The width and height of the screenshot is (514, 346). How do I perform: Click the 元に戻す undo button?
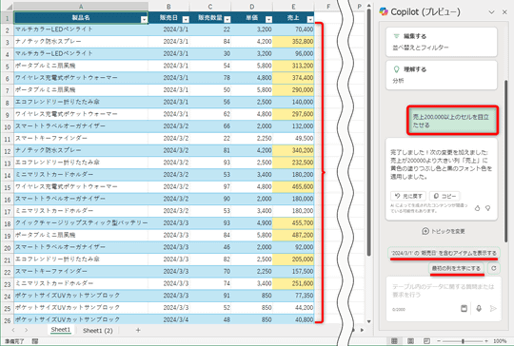408,196
